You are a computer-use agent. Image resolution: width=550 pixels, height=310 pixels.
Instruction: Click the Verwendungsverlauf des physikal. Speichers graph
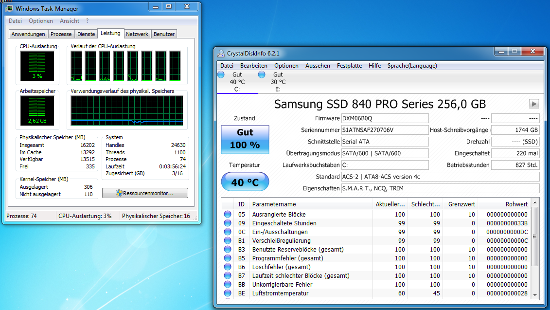click(126, 110)
